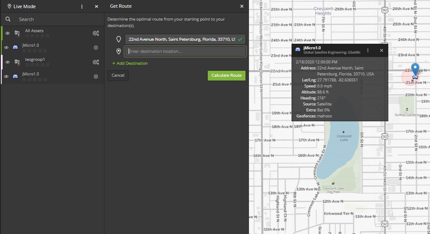The image size is (430, 234).
Task: Click the Add Destination link
Action: 130,63
